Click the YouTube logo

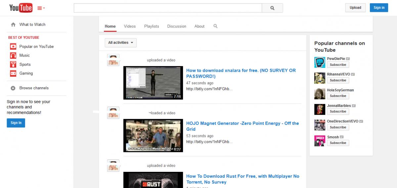coord(21,8)
